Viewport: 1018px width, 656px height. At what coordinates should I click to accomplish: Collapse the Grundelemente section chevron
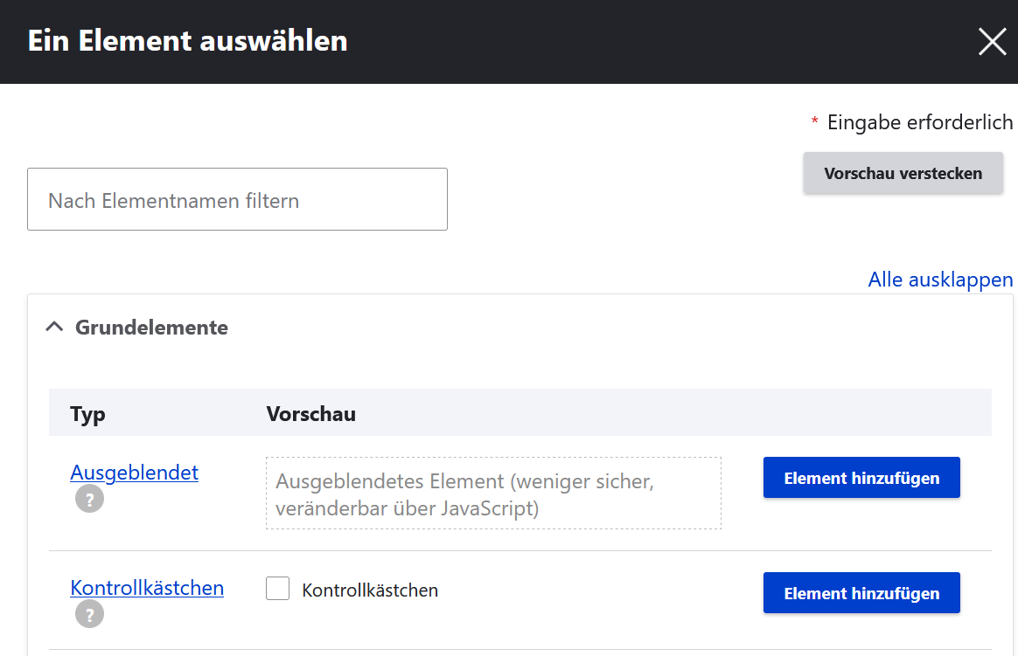point(54,327)
